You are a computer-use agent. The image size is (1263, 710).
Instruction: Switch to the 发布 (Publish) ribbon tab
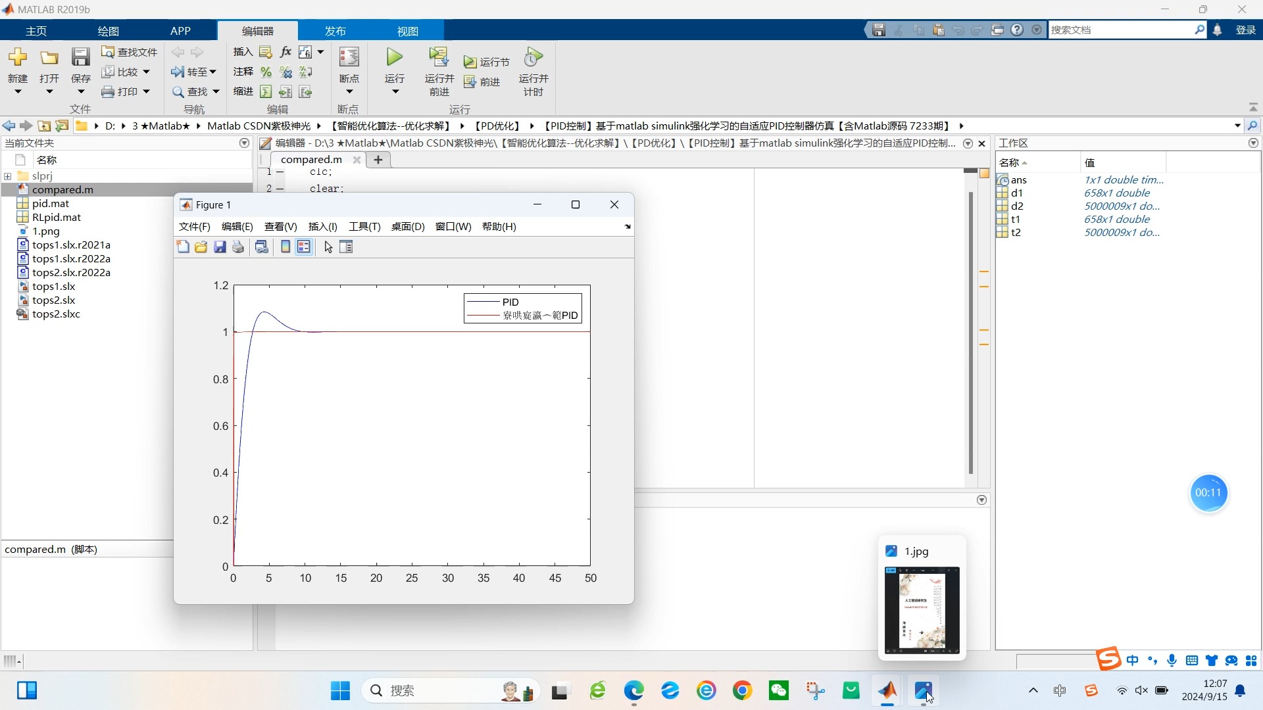tap(334, 30)
